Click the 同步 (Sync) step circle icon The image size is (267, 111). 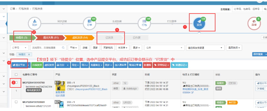pos(34,23)
